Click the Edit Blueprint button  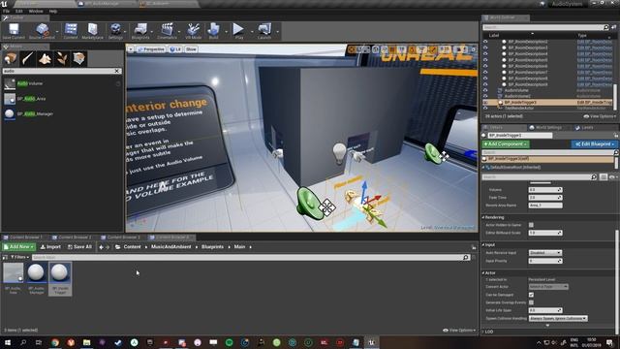click(594, 144)
